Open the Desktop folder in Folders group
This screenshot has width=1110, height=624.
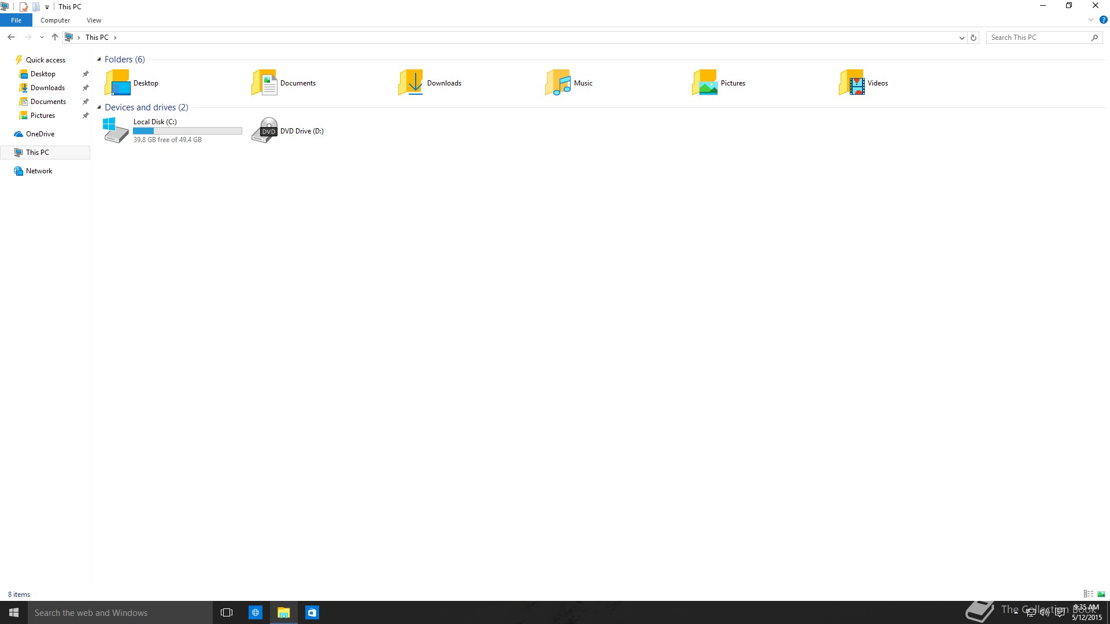click(132, 83)
